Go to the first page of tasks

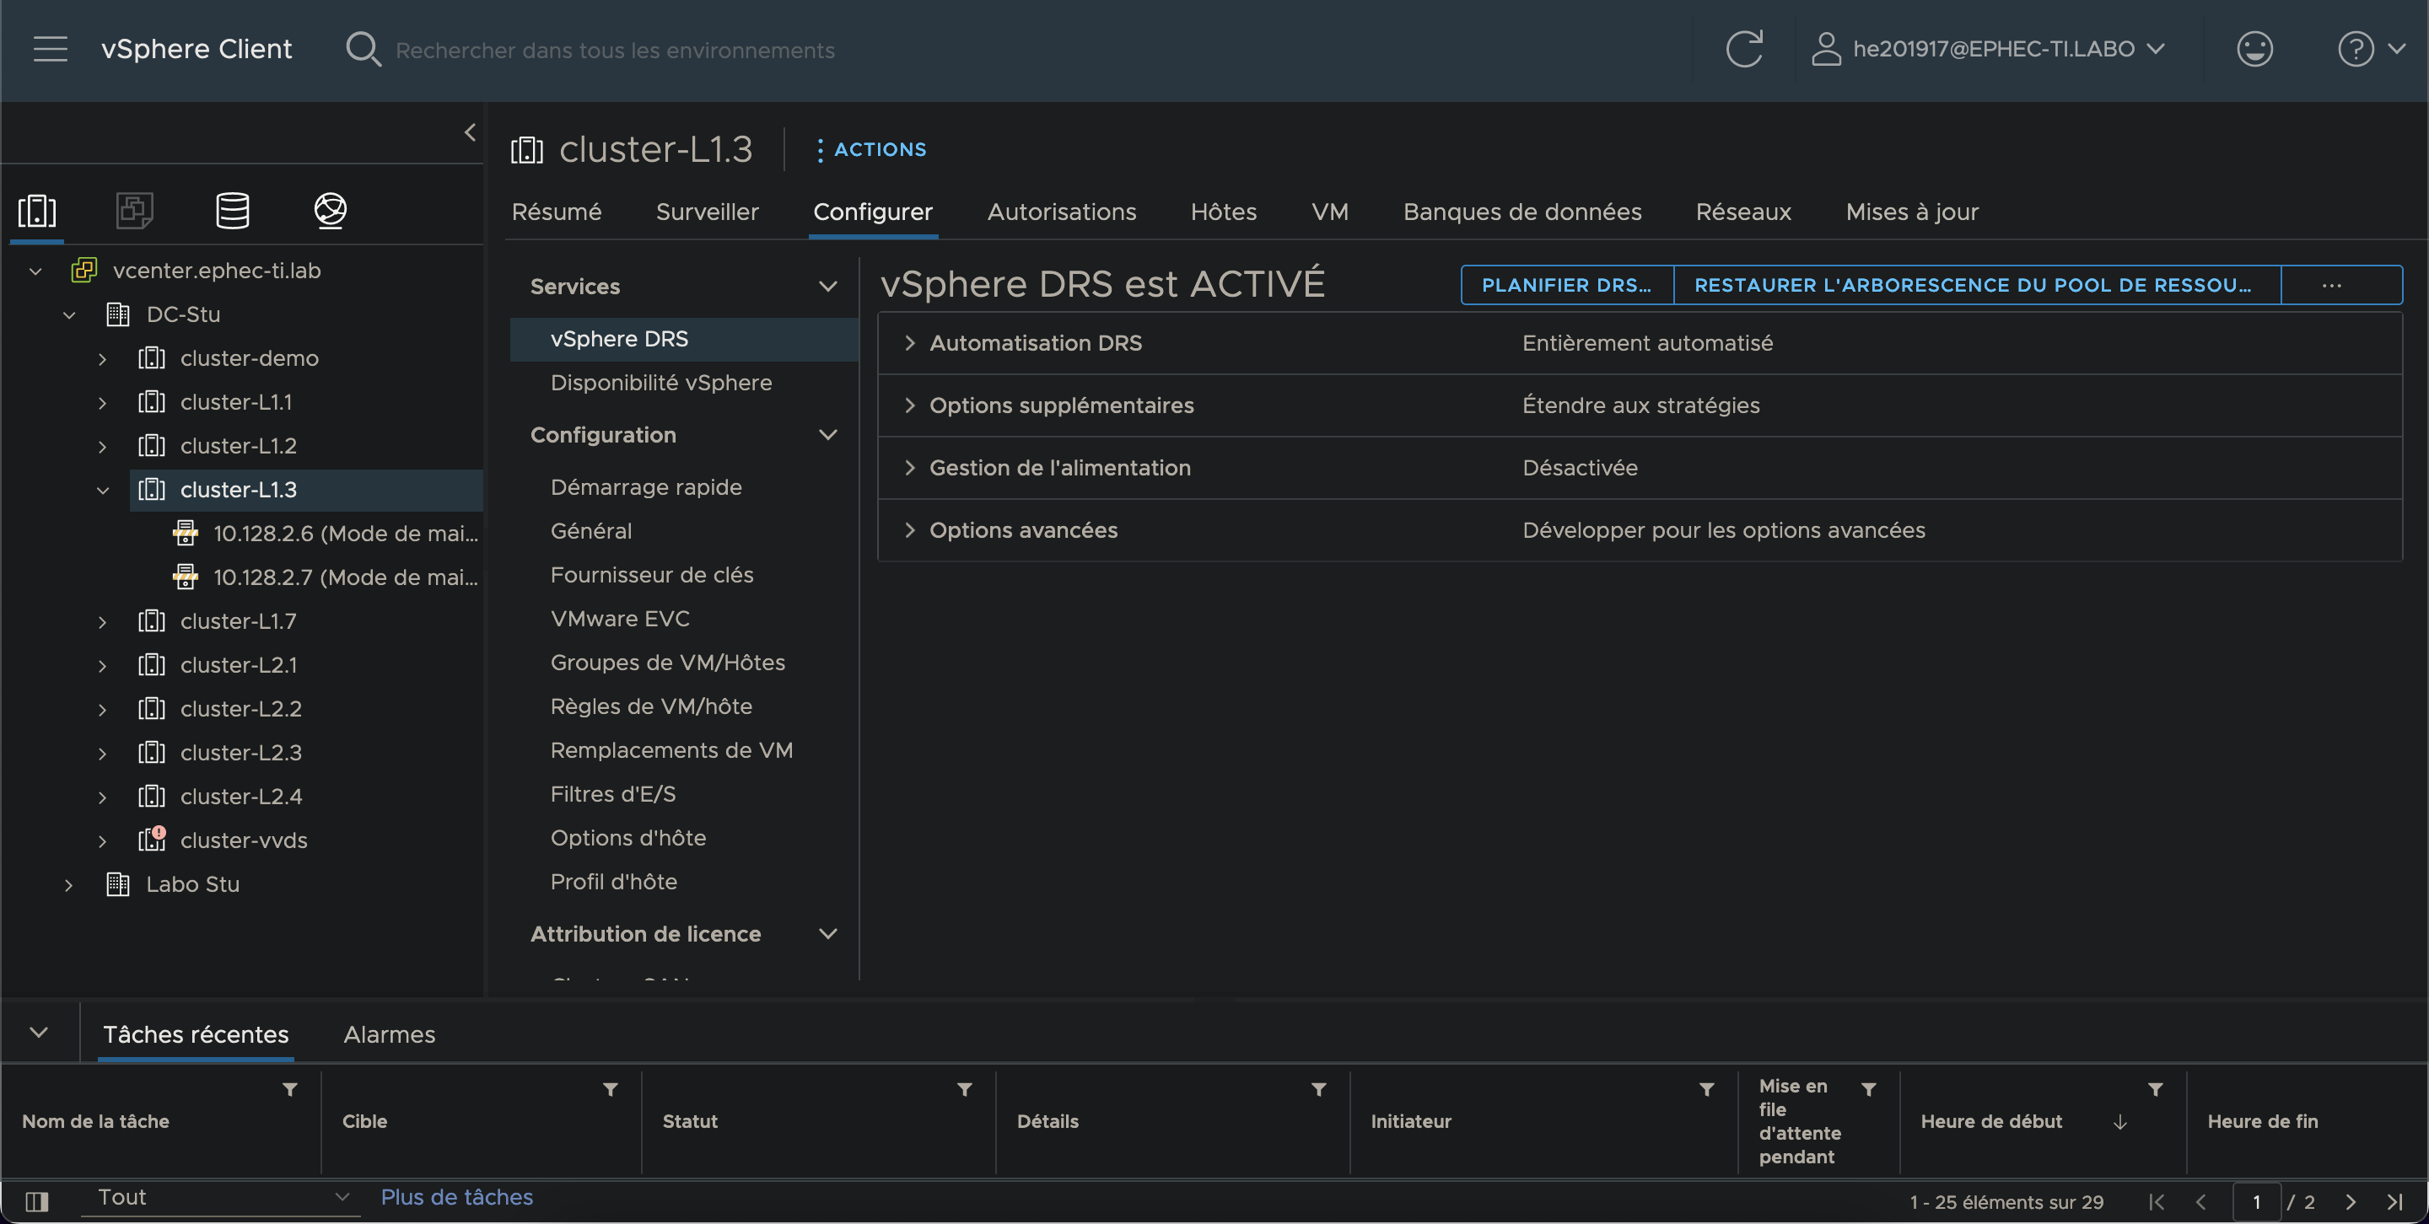pyautogui.click(x=2157, y=1201)
